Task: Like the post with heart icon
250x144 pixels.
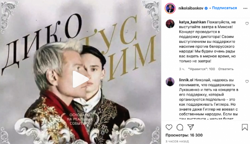Action: [169, 127]
